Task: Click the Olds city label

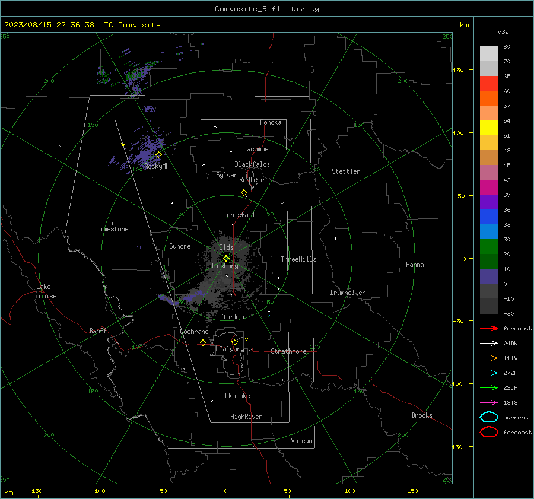Action: (226, 247)
